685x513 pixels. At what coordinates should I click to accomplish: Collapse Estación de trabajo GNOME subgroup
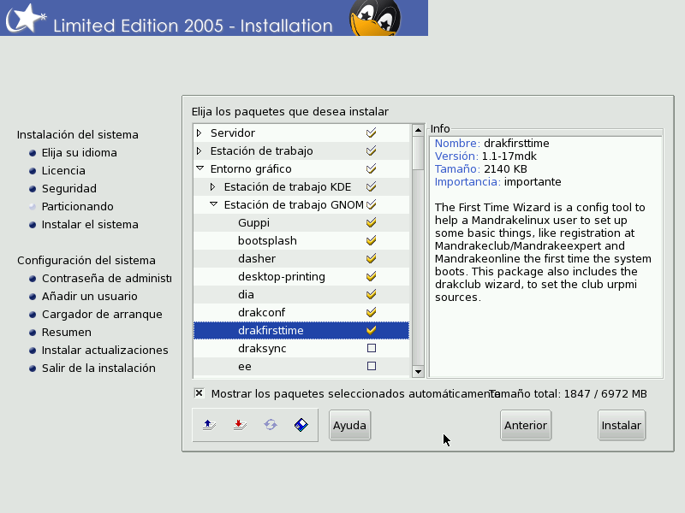pos(213,203)
